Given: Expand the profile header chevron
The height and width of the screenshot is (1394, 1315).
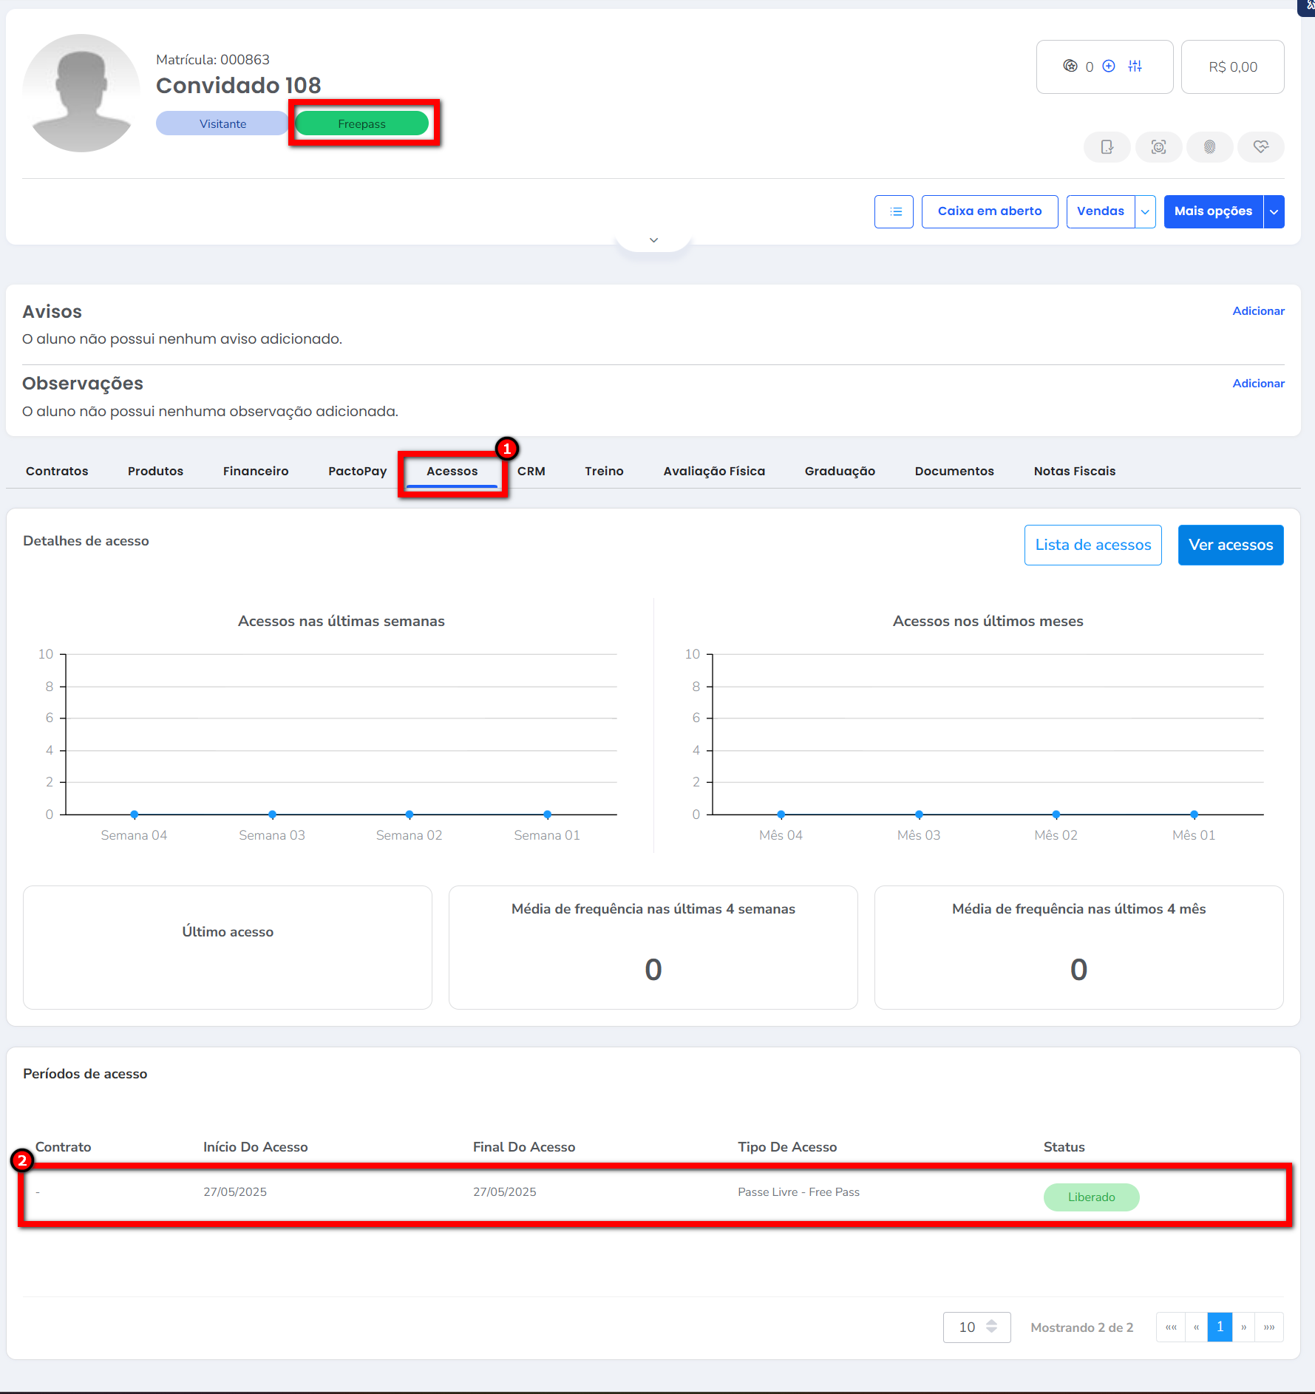Looking at the screenshot, I should pyautogui.click(x=653, y=240).
